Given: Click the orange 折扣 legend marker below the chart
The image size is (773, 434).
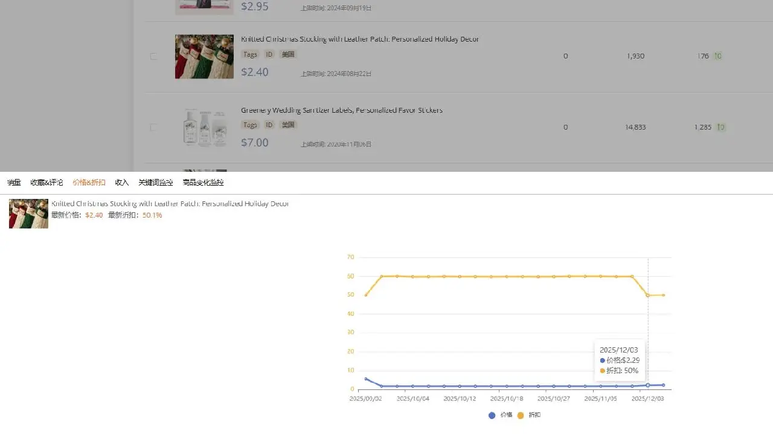Looking at the screenshot, I should point(522,415).
